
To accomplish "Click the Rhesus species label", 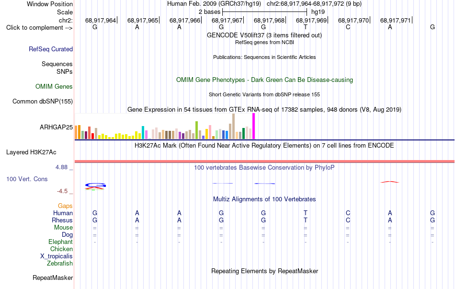I will (x=62, y=220).
